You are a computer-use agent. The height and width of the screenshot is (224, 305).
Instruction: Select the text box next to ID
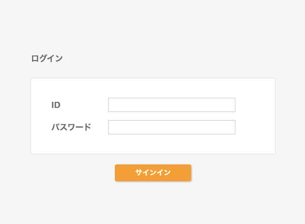pos(171,105)
